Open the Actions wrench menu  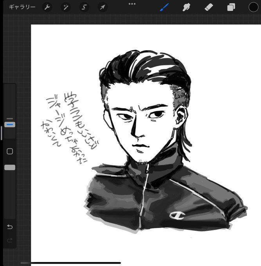click(x=47, y=7)
